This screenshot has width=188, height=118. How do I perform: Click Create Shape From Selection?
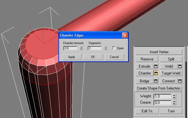point(159,88)
